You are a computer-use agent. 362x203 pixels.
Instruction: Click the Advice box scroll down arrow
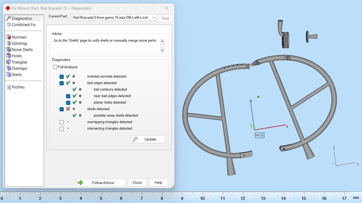[162, 50]
